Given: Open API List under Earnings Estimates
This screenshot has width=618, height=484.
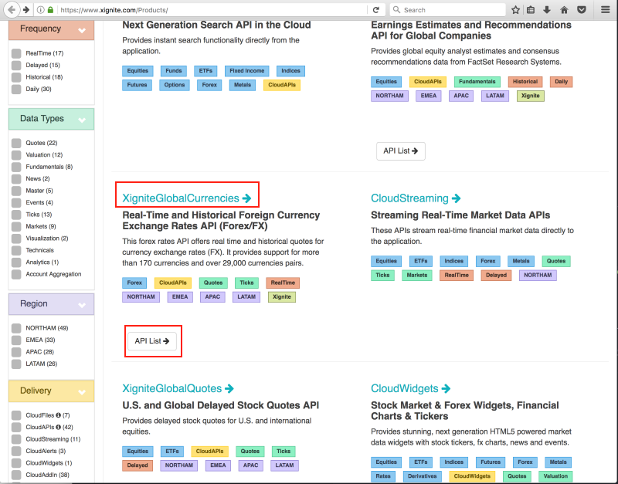Looking at the screenshot, I should [400, 151].
